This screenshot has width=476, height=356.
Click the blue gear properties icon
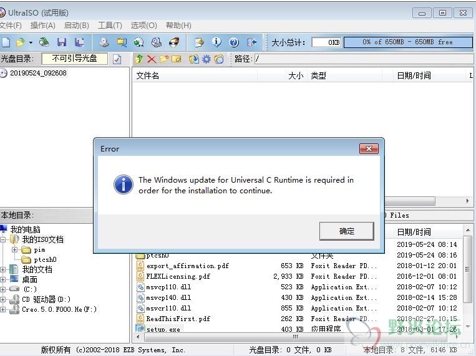click(x=206, y=59)
